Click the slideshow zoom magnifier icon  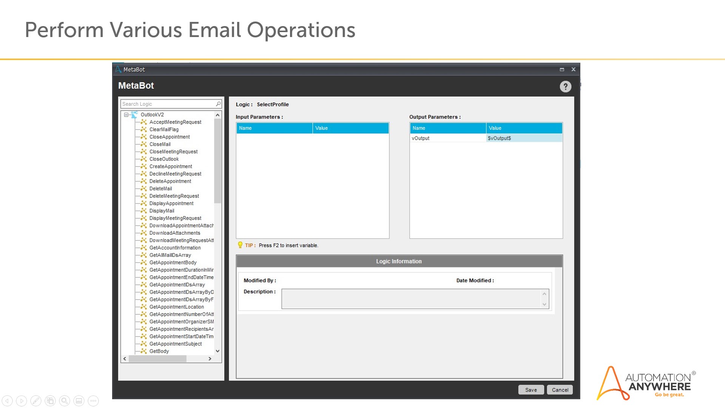pyautogui.click(x=65, y=400)
